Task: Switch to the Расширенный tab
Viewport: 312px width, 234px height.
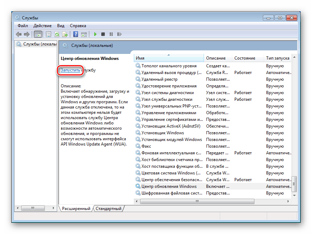Action: (x=76, y=209)
